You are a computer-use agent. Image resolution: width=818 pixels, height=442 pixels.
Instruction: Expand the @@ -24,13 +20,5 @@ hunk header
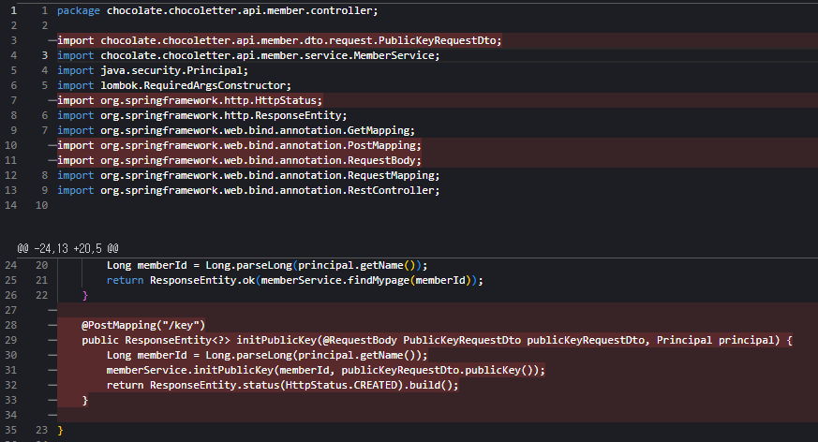tap(67, 248)
